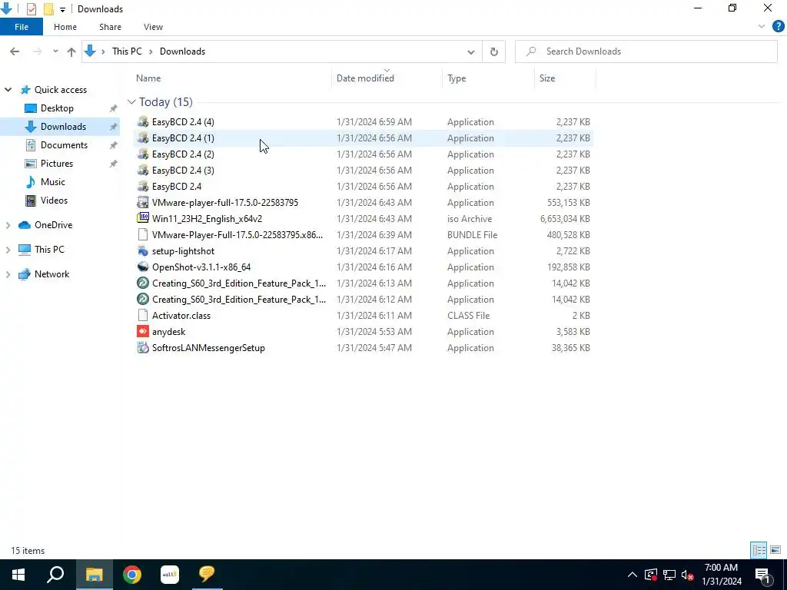Sort by Name column header
The height and width of the screenshot is (590, 787).
click(231, 78)
